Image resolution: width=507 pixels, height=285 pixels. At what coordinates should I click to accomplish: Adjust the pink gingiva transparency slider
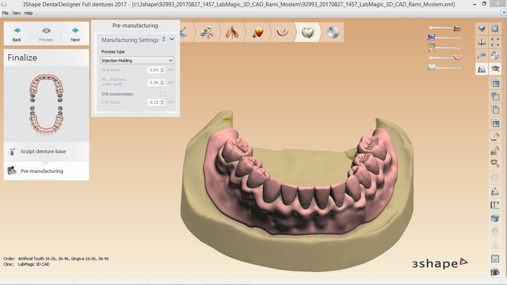tap(445, 58)
